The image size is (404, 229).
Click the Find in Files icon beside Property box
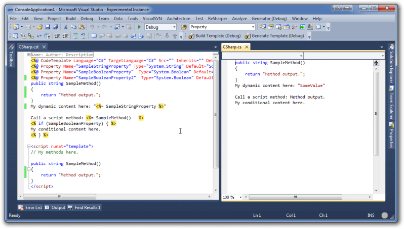pyautogui.click(x=184, y=27)
